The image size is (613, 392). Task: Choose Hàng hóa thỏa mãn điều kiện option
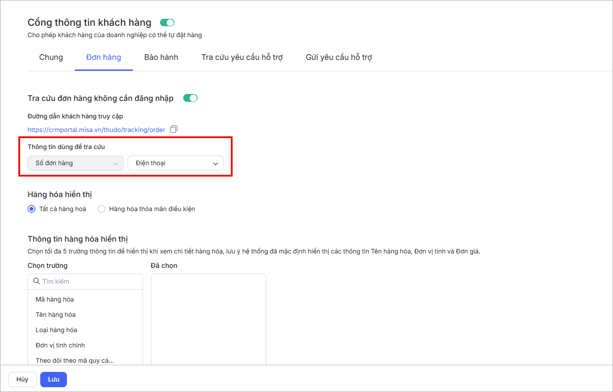click(x=101, y=209)
